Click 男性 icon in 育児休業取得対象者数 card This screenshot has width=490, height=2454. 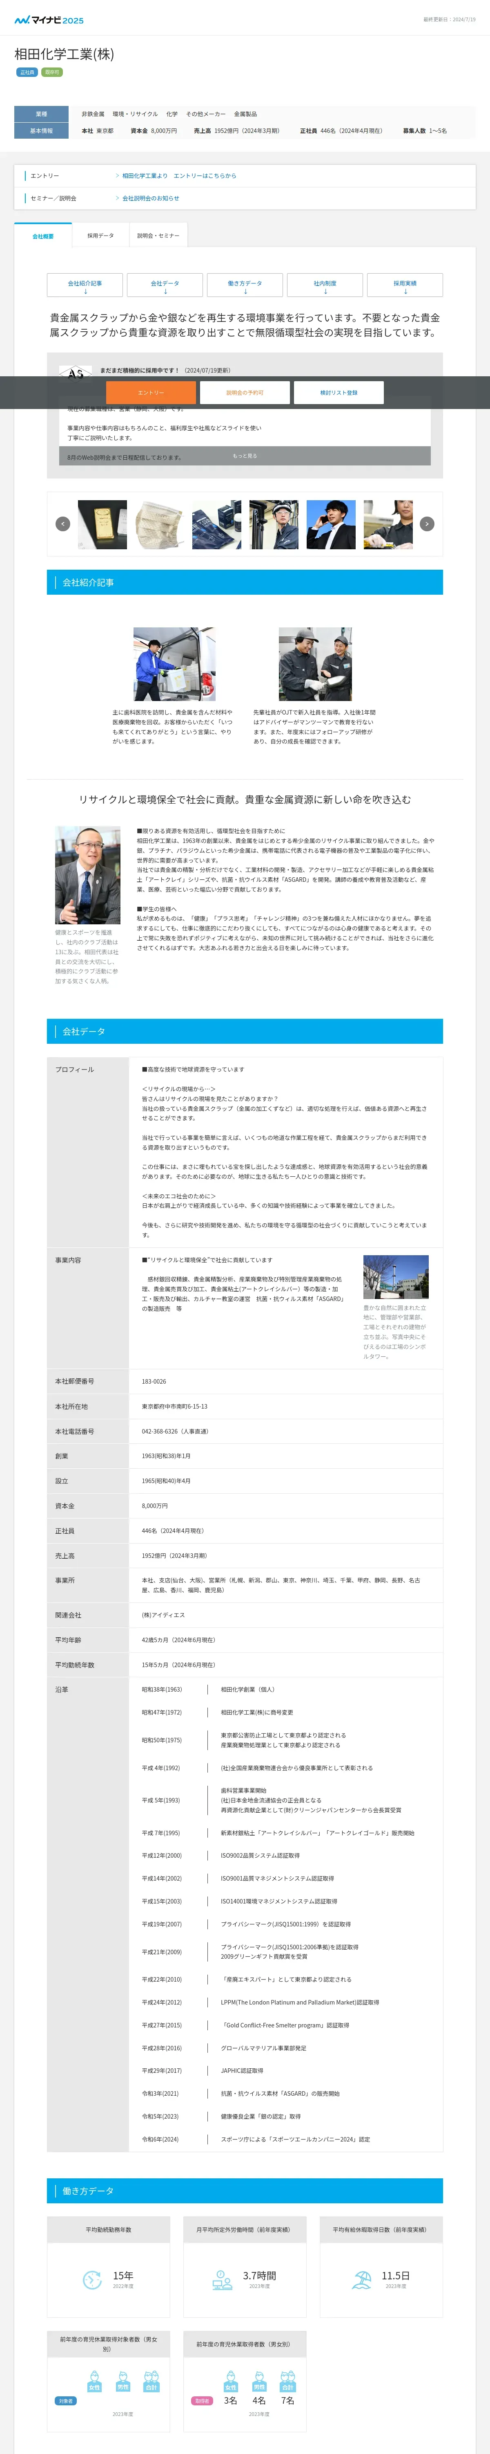123,2382
